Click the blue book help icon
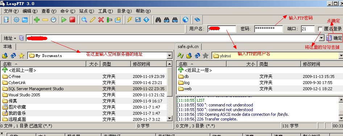The image size is (343, 136). pyautogui.click(x=197, y=20)
